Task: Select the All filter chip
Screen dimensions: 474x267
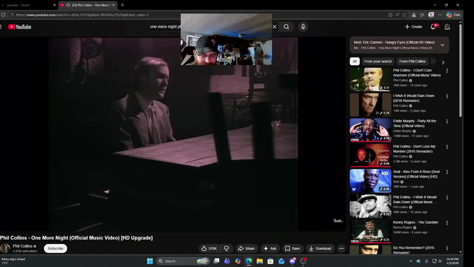Action: tap(354, 62)
